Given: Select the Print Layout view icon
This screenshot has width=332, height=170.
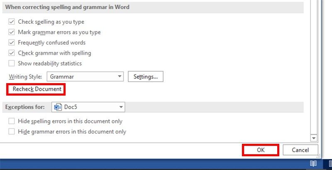Looking at the screenshot, I should click(330, 163).
